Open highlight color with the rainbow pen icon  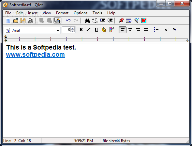(x=112, y=30)
